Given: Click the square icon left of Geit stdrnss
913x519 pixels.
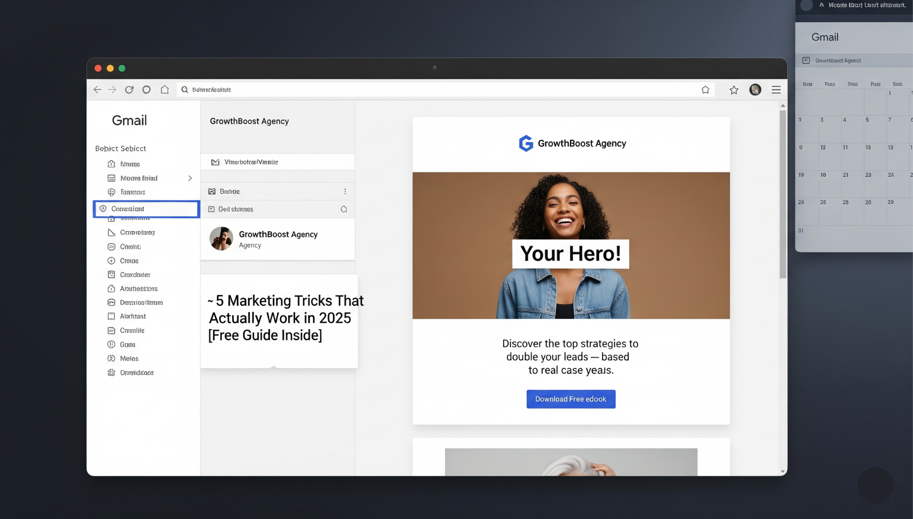Looking at the screenshot, I should (211, 209).
